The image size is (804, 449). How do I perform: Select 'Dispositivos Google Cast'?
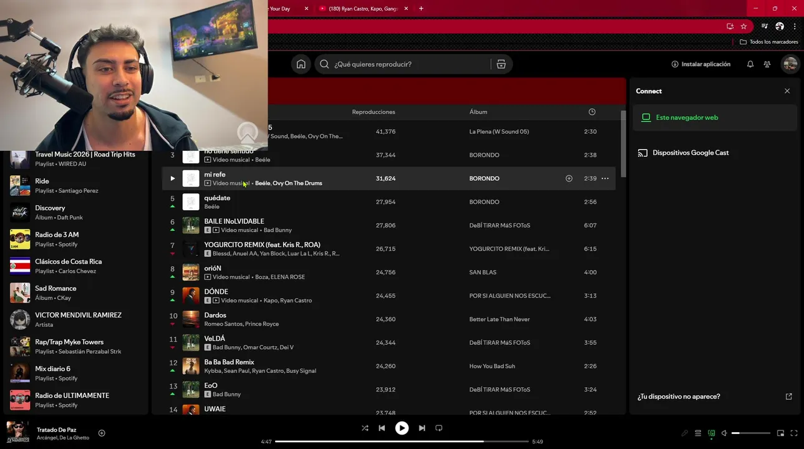(715, 153)
